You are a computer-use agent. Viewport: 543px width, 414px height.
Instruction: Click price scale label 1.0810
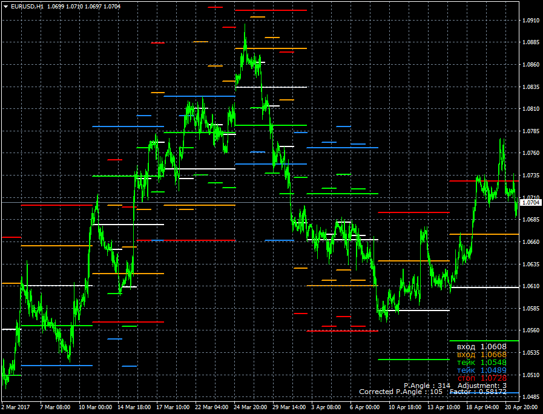pos(531,109)
